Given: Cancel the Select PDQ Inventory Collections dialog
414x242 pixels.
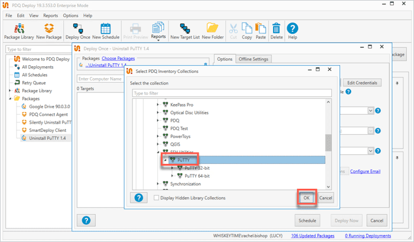Looking at the screenshot, I should click(325, 198).
